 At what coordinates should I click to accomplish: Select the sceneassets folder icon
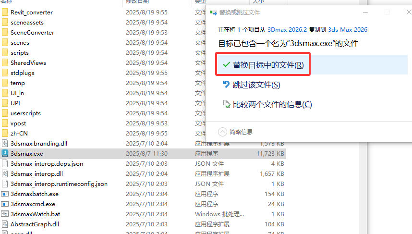(5, 23)
